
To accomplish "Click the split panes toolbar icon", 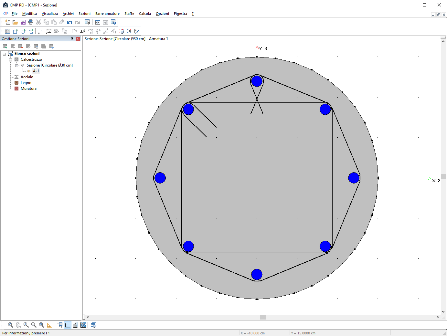I will [x=98, y=22].
